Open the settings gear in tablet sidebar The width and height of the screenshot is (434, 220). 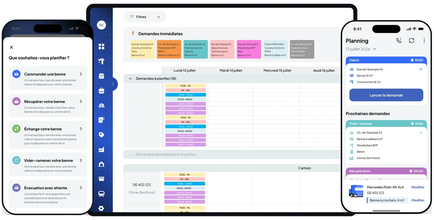[101, 208]
